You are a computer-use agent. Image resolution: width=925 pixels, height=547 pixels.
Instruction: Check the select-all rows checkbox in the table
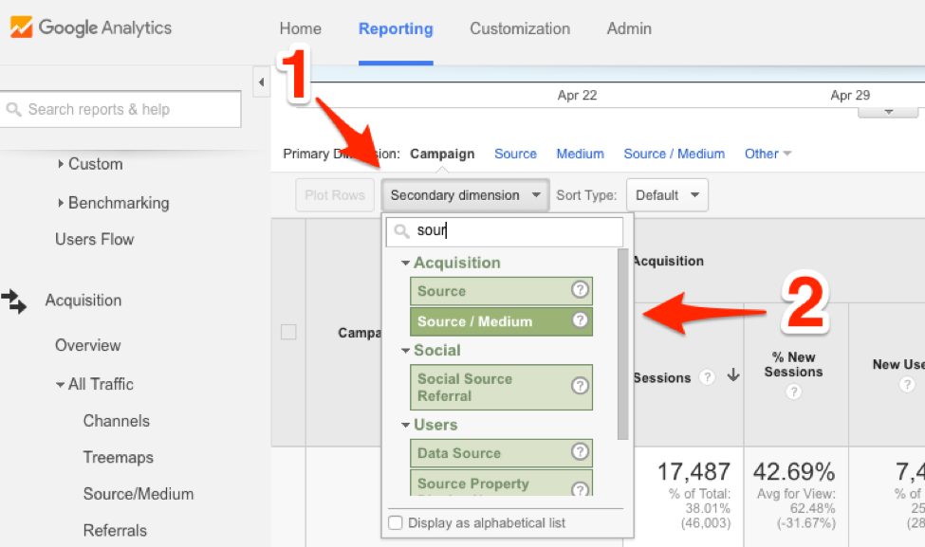(288, 333)
